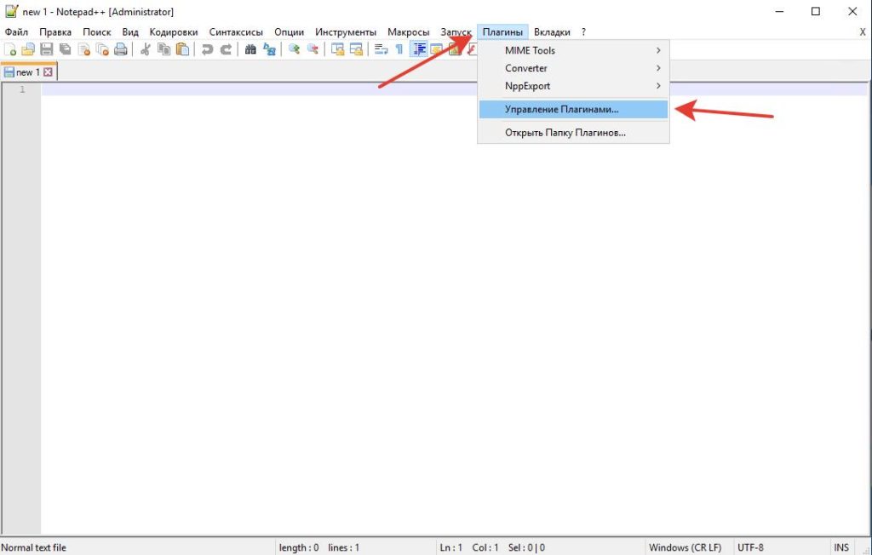Viewport: 872px width, 555px height.
Task: Toggle Show all characters pilcrow button
Action: [399, 49]
